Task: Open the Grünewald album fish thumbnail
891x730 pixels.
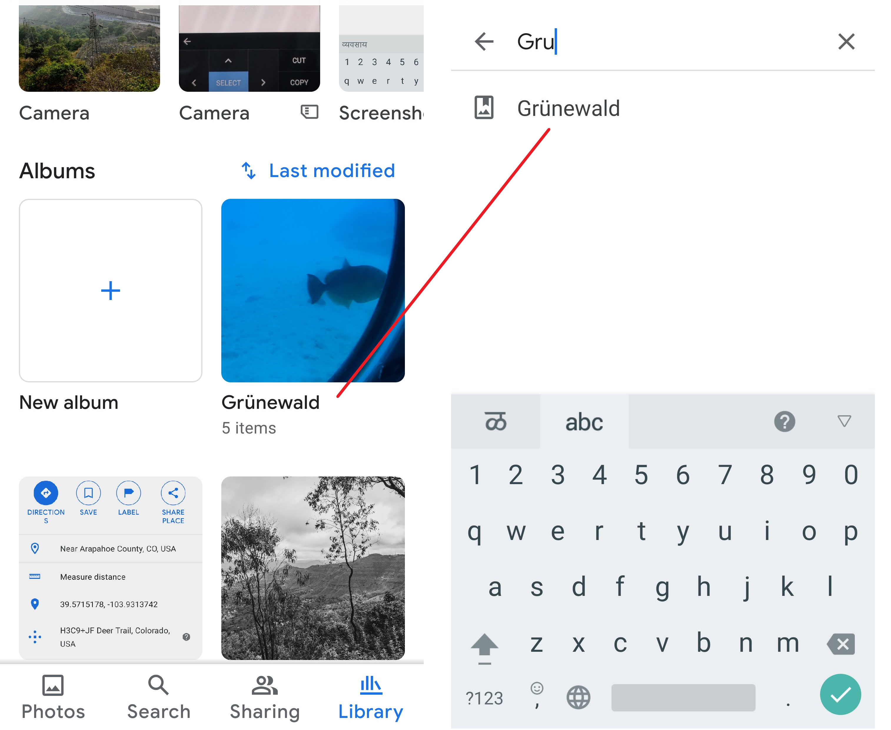Action: 313,291
